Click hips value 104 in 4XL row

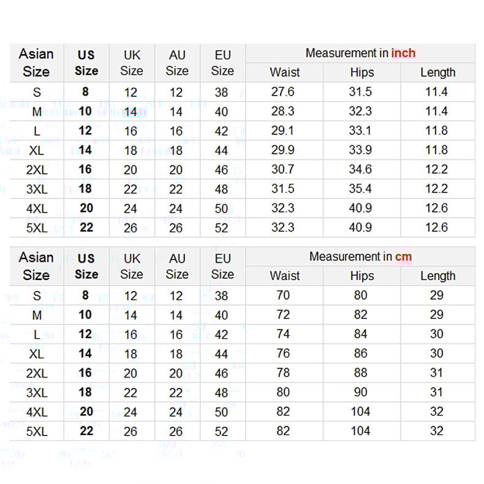tap(360, 412)
